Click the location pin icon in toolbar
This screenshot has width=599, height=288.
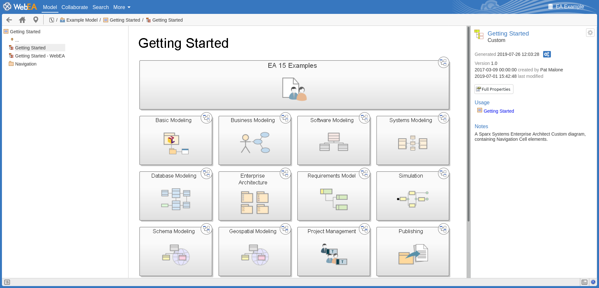click(x=36, y=20)
